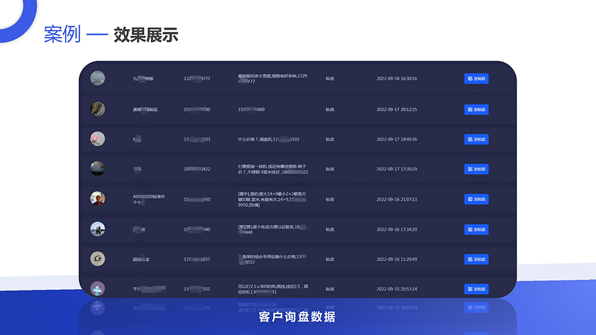Click 发私信 for the 2022-09-15 20:53:14 row
Screen dimensions: 596x335
pyautogui.click(x=476, y=289)
